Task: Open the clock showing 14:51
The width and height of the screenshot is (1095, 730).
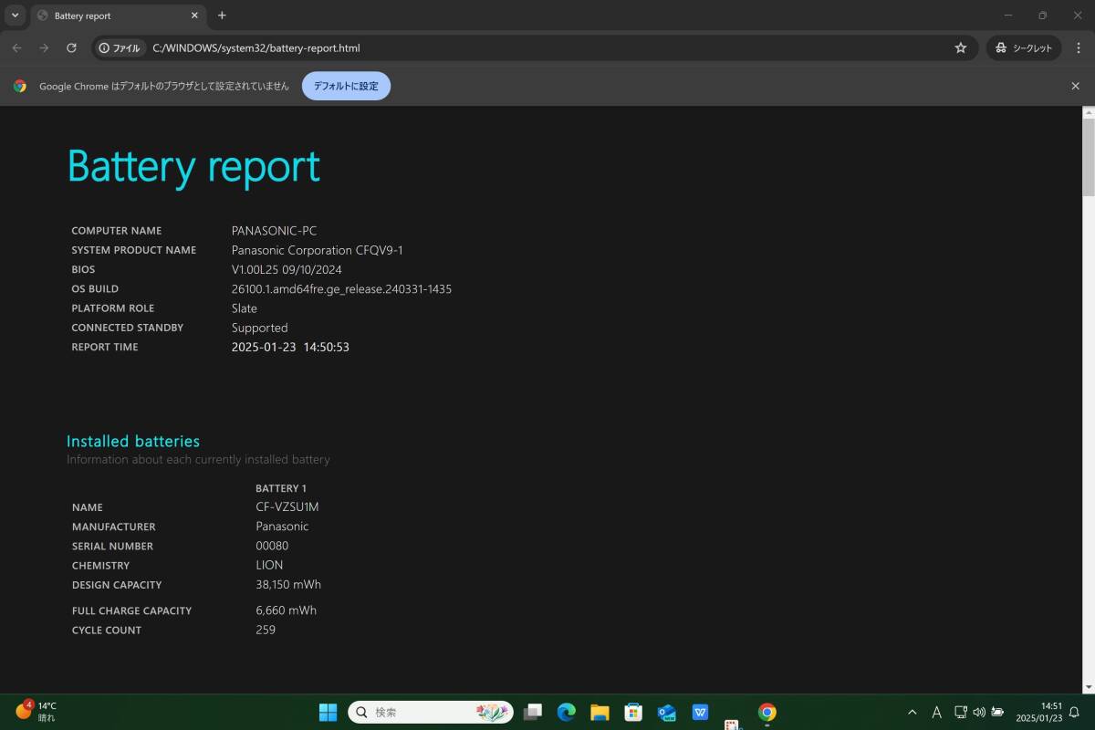Action: tap(1041, 712)
